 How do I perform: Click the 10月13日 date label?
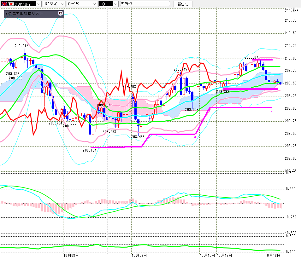[273, 255]
